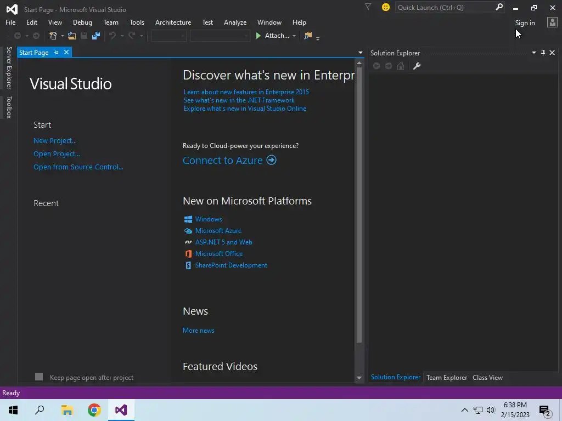Open the Redo history dropdown arrow
Screen dimensions: 562x421
coord(142,36)
